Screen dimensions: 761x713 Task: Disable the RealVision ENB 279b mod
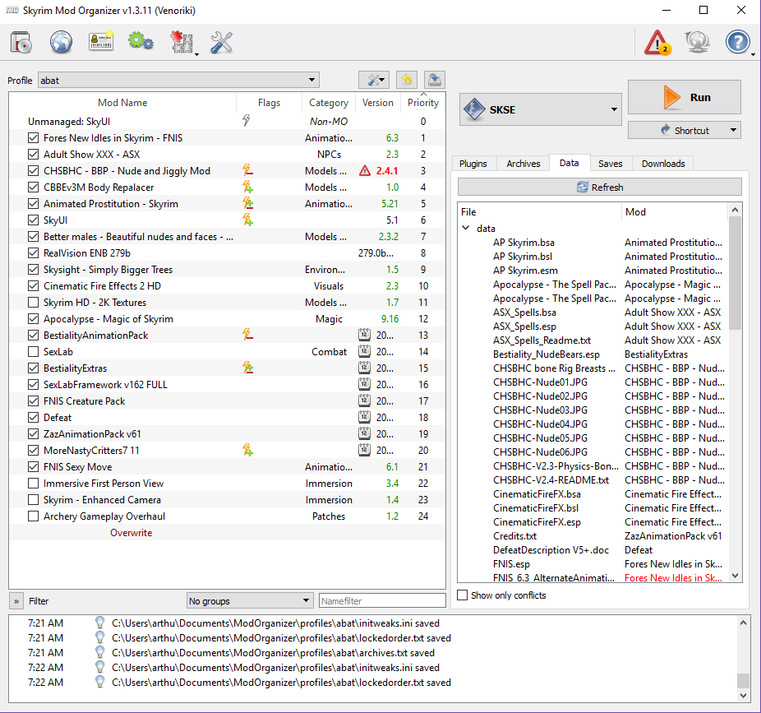pos(33,253)
